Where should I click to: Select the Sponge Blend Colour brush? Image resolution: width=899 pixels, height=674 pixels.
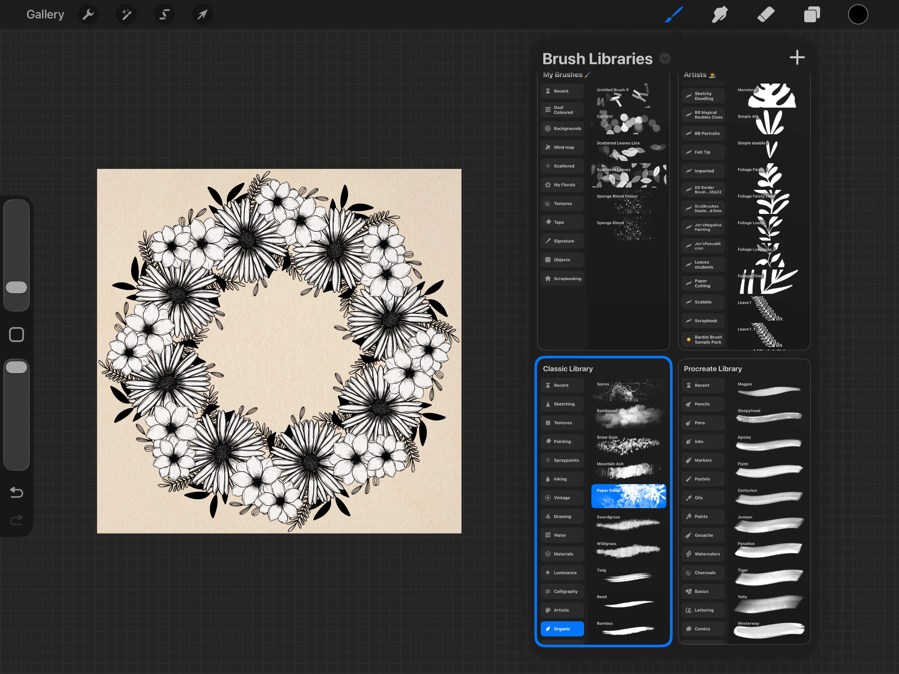(628, 202)
